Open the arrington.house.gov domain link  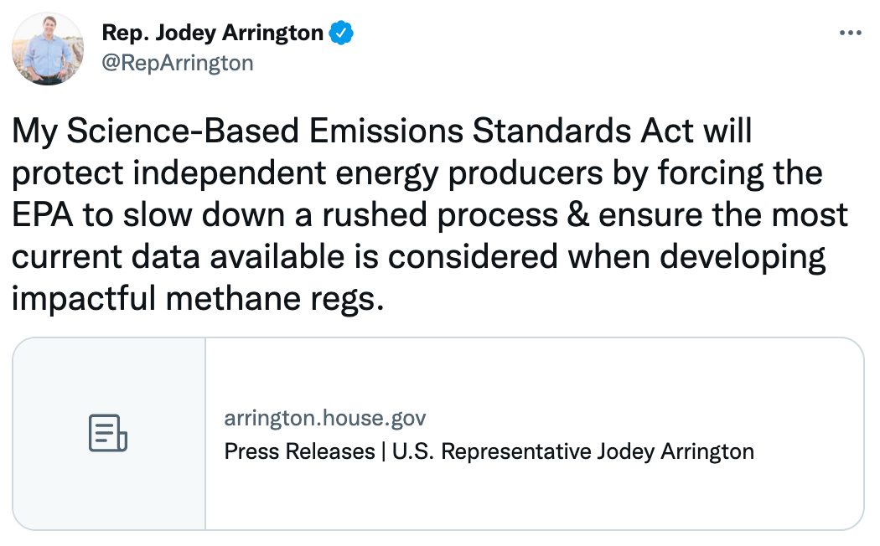click(x=325, y=418)
